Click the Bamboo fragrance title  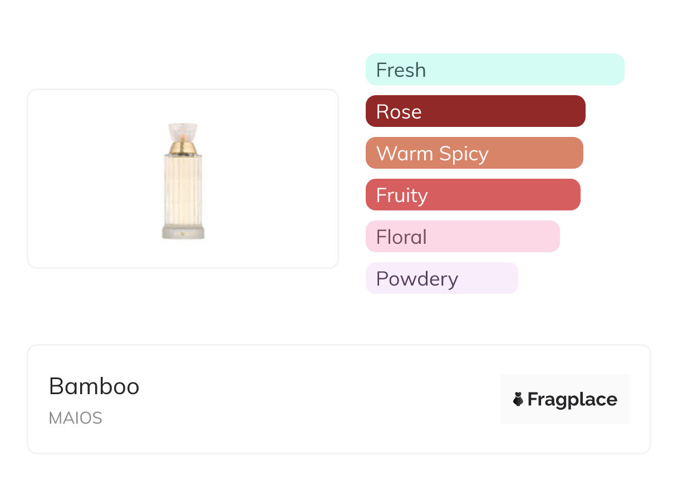click(94, 386)
